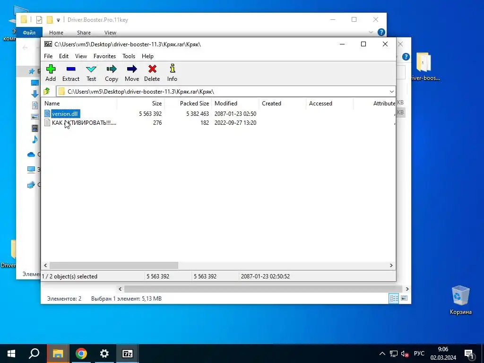Viewport: 484px width, 363px height.
Task: Sort by Created column header
Action: 283,104
